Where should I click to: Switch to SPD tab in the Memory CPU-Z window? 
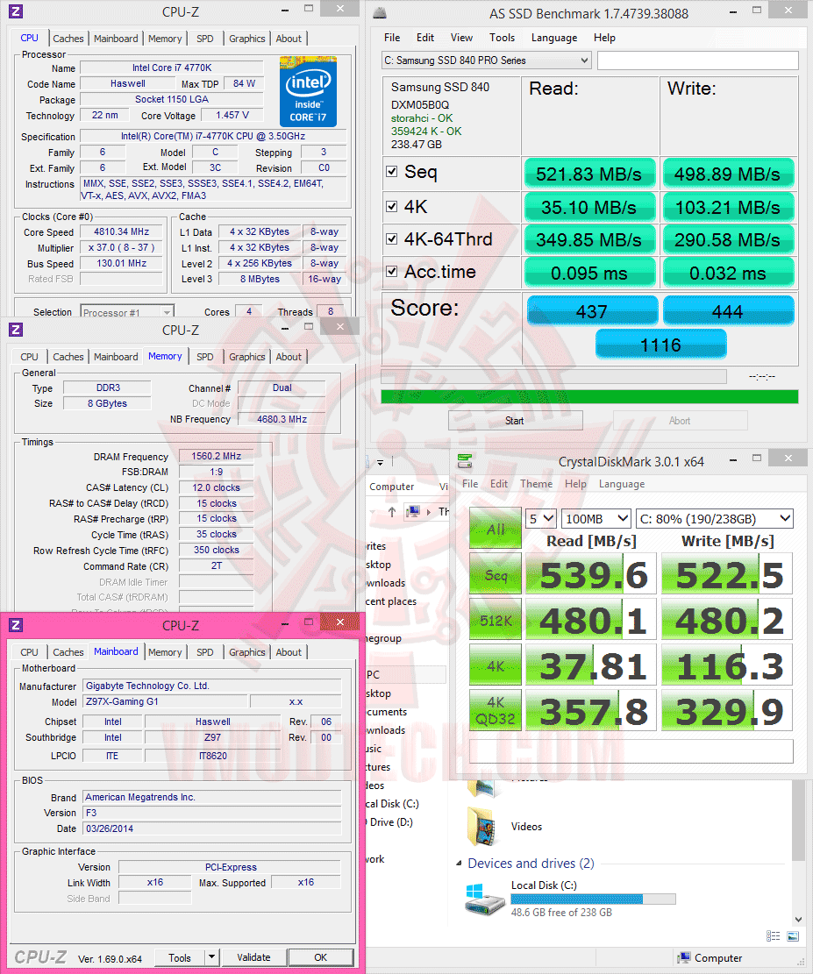(x=204, y=357)
